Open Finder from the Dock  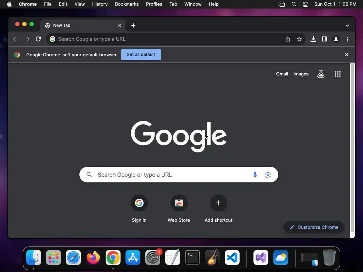34,257
